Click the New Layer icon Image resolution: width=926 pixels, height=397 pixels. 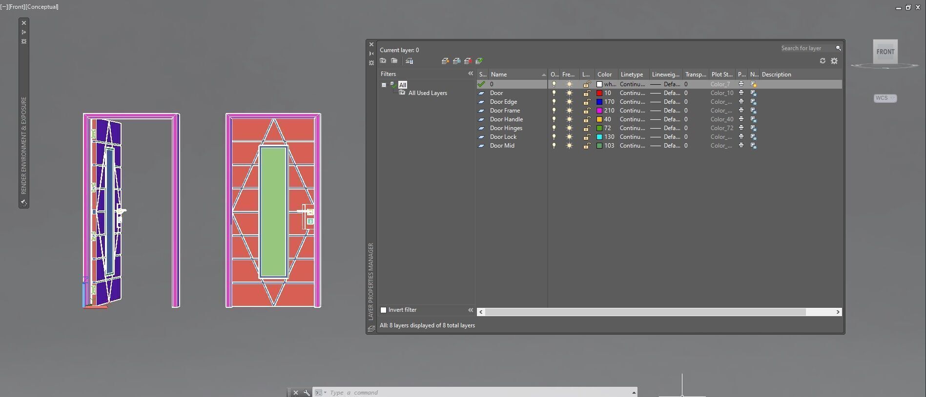coord(445,61)
